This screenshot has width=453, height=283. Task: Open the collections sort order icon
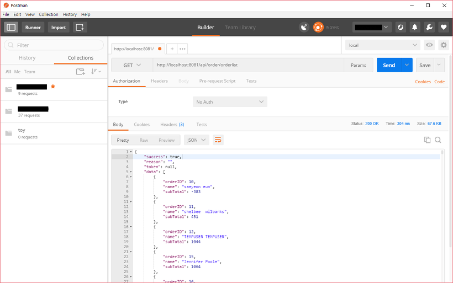96,71
